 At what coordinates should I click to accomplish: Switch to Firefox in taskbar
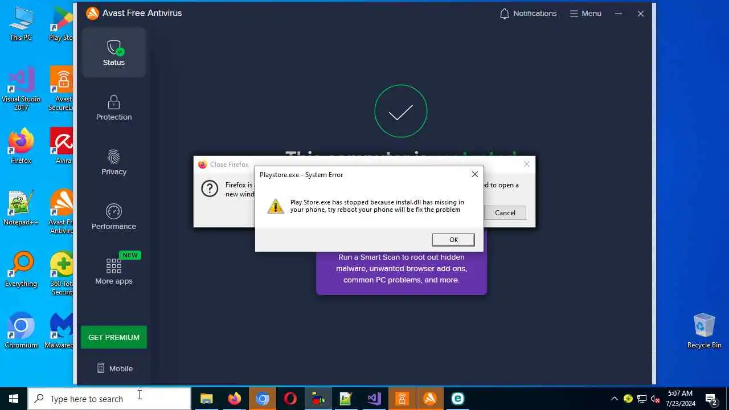(234, 399)
